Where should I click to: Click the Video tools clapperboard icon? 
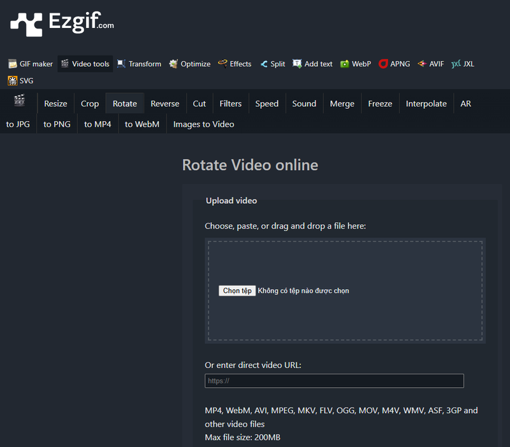coord(65,64)
